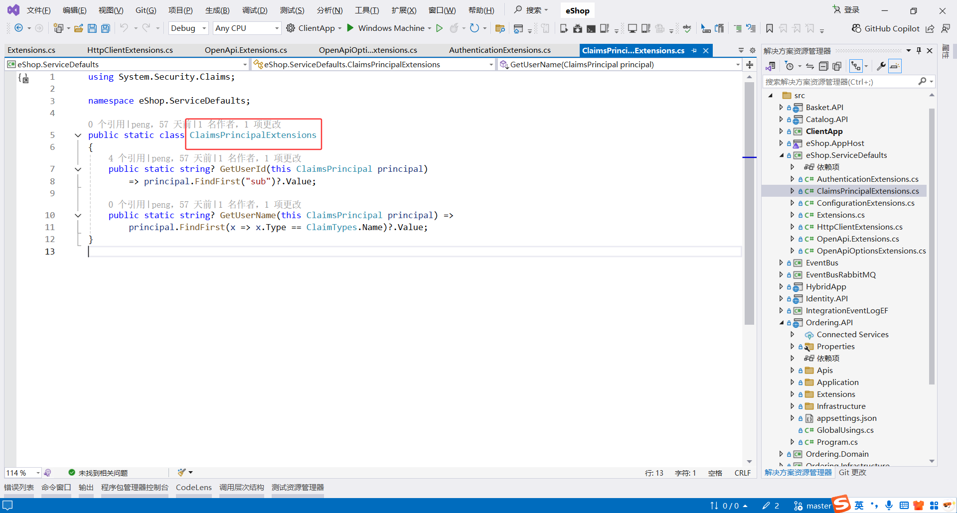Click the Share icon next to GitHub Copilot
Viewport: 957px width, 513px height.
pyautogui.click(x=930, y=28)
